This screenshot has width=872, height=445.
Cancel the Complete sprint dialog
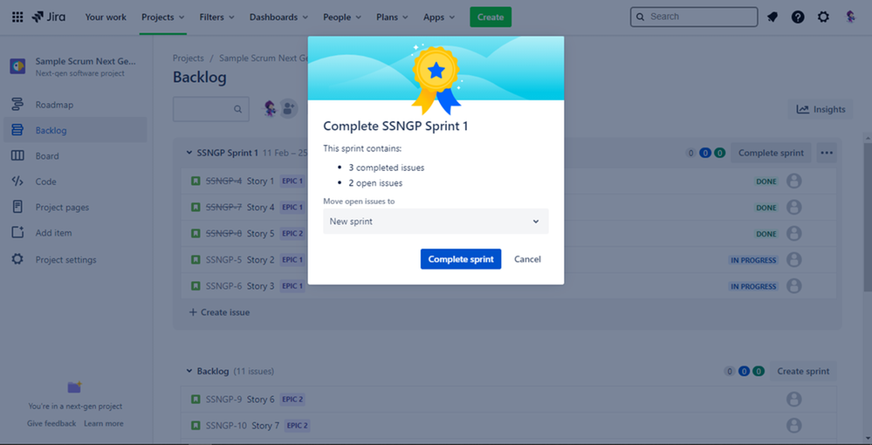coord(527,259)
